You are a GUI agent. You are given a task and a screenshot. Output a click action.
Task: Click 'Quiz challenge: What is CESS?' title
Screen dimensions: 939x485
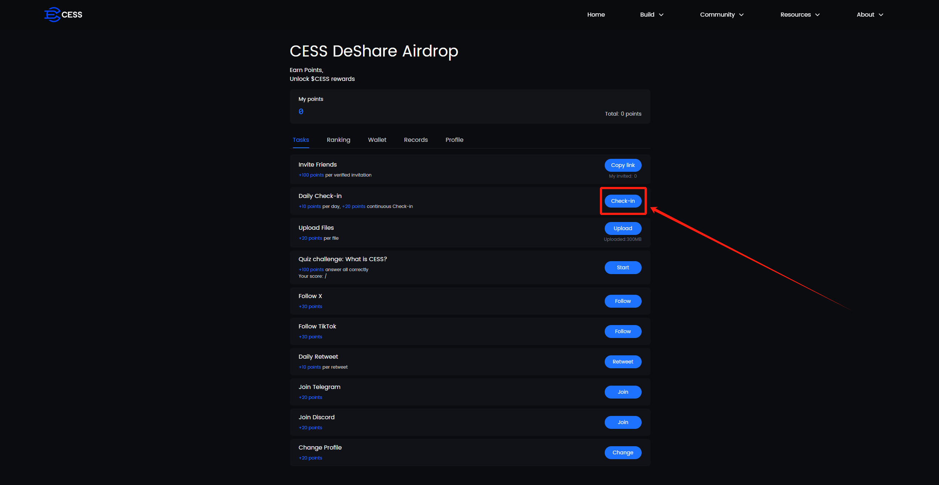pos(343,259)
